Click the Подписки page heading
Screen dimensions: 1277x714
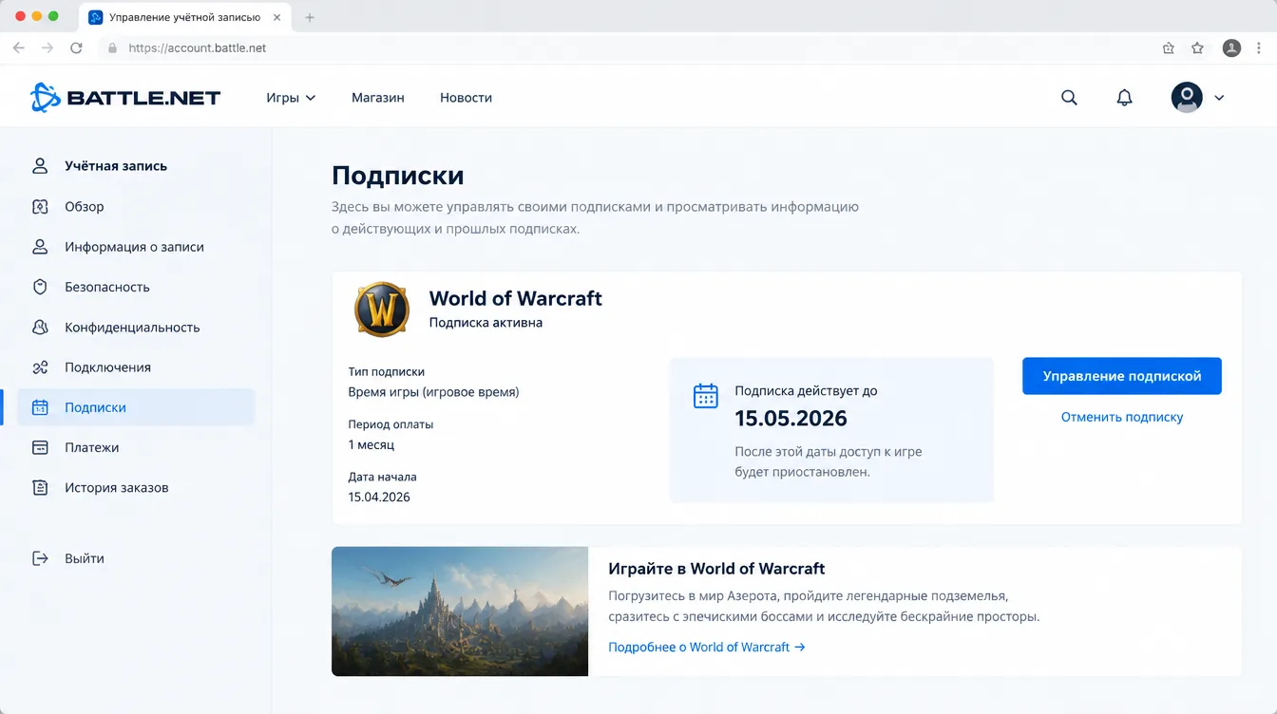click(398, 176)
